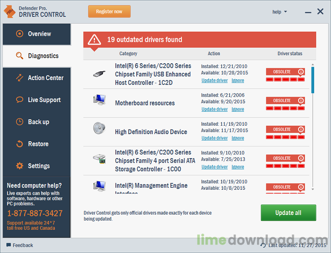This screenshot has width=331, height=253.
Task: Ignore the Motherboard resources update
Action: point(238,109)
